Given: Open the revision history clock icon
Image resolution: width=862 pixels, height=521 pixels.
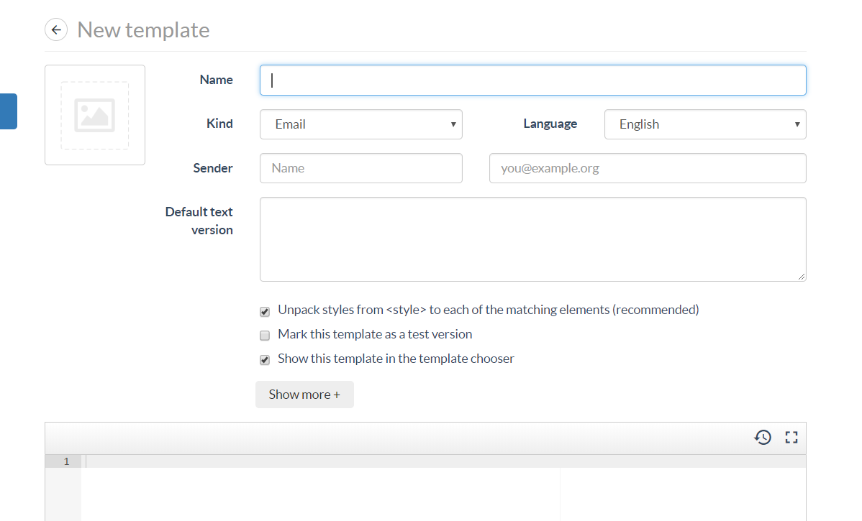Looking at the screenshot, I should tap(763, 437).
